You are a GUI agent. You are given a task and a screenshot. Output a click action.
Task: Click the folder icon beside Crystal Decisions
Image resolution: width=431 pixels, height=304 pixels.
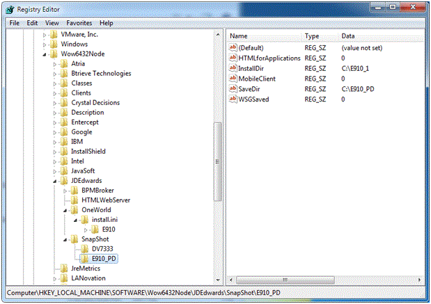(64, 103)
